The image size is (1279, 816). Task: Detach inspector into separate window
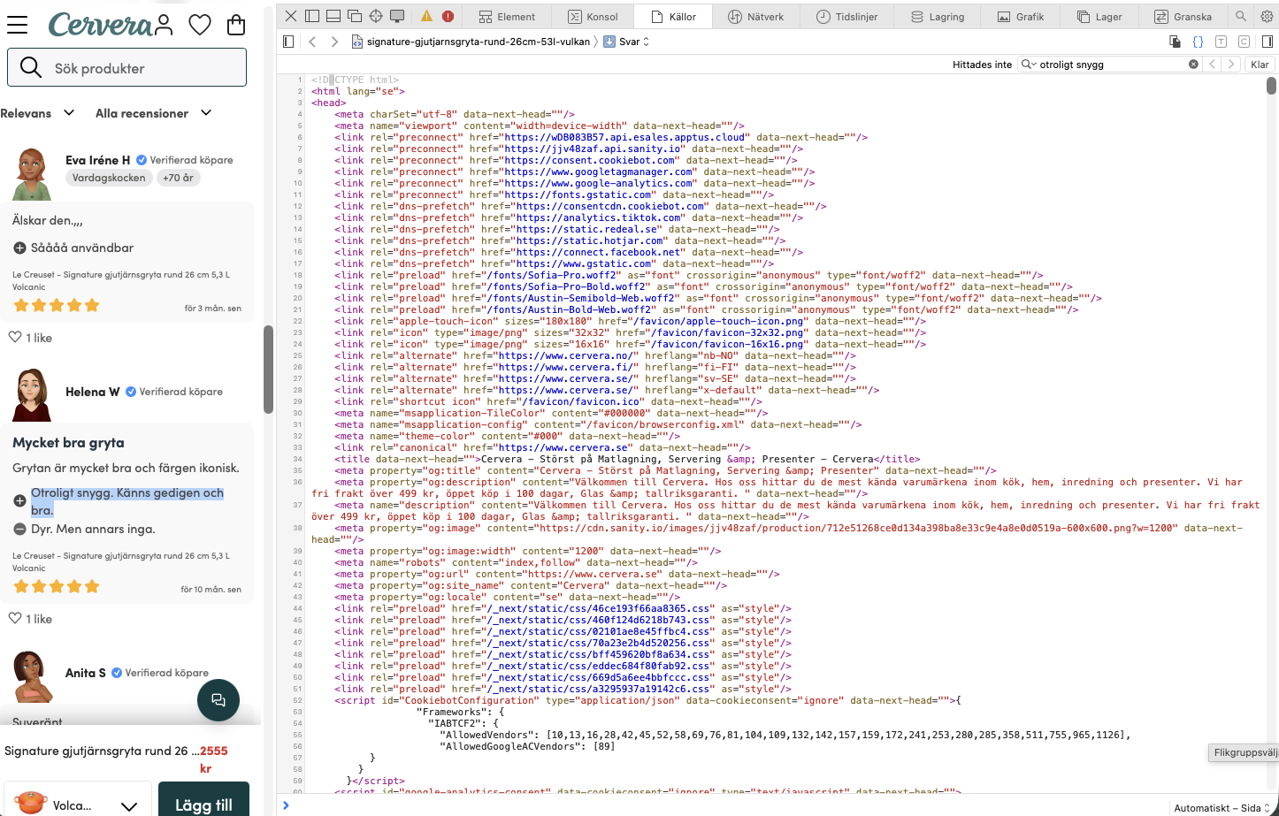[355, 16]
